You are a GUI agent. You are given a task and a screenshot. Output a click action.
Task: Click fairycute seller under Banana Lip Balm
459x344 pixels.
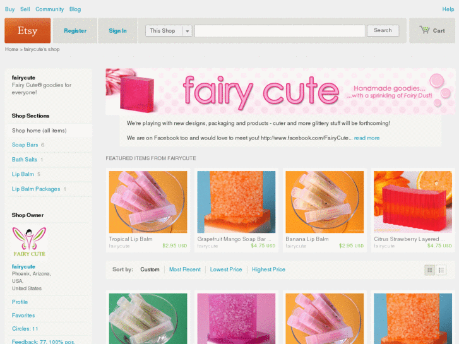(x=295, y=246)
